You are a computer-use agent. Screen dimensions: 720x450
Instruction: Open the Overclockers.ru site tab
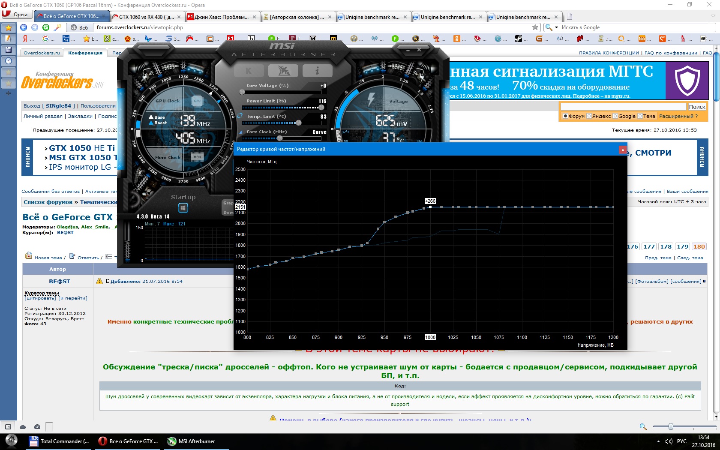(42, 53)
